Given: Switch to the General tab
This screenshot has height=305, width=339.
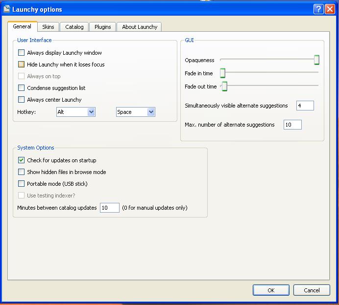Looking at the screenshot, I should [x=22, y=26].
